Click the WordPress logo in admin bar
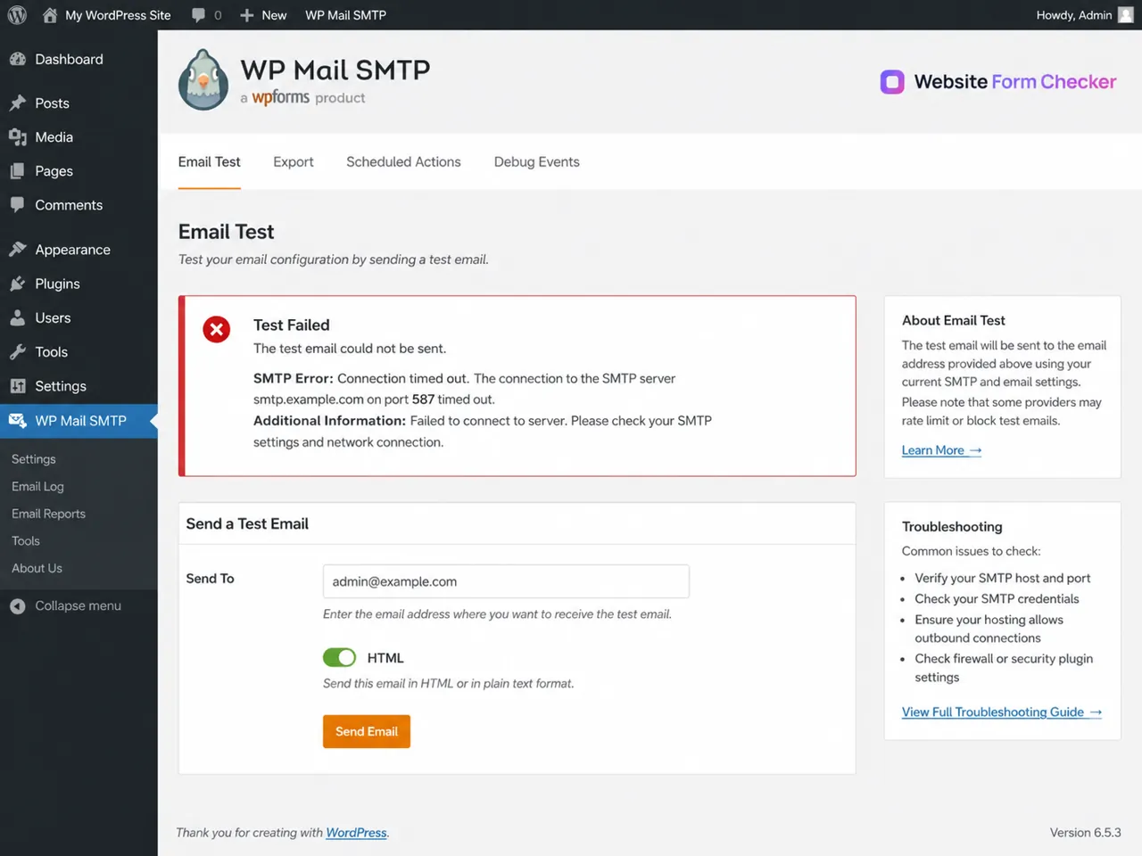This screenshot has width=1142, height=856. [x=17, y=15]
